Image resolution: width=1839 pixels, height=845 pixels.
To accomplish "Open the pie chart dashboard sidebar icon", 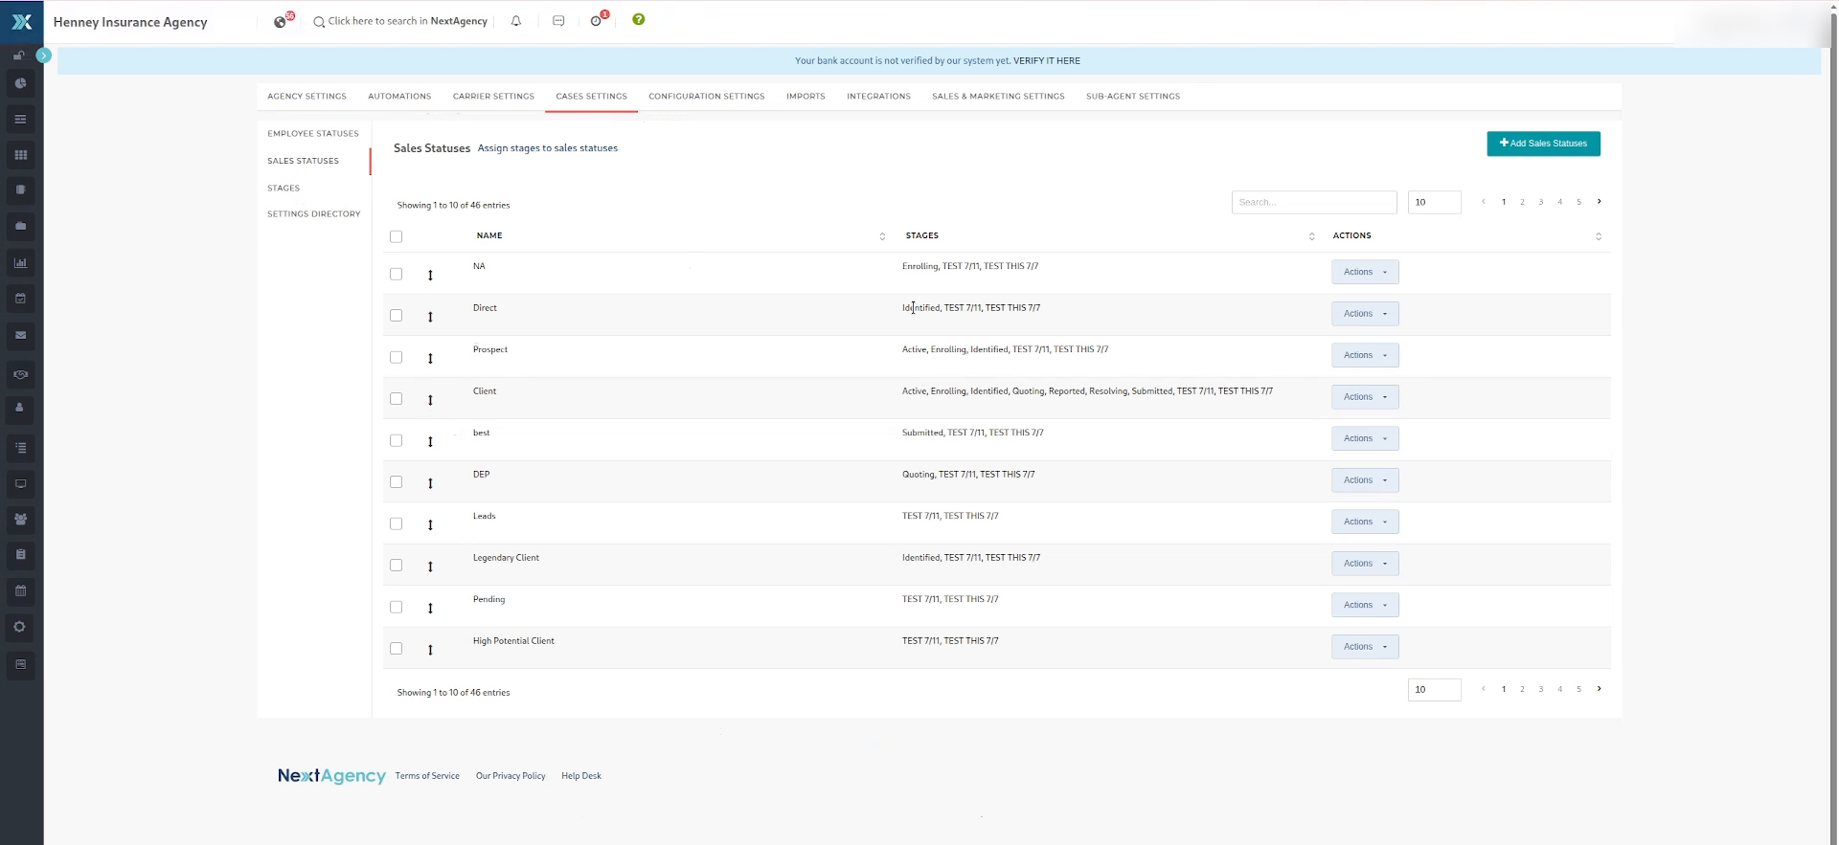I will 20,83.
